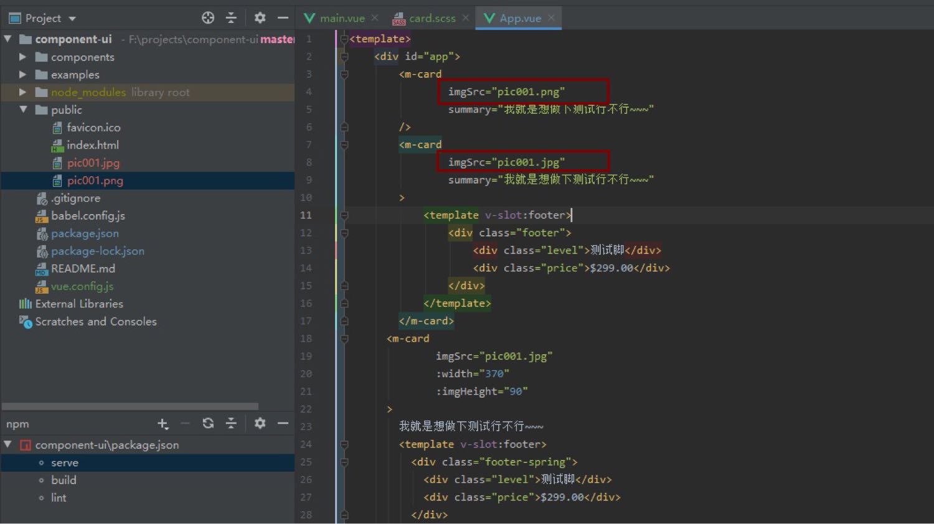Click line number 11 in gutter

tap(306, 215)
